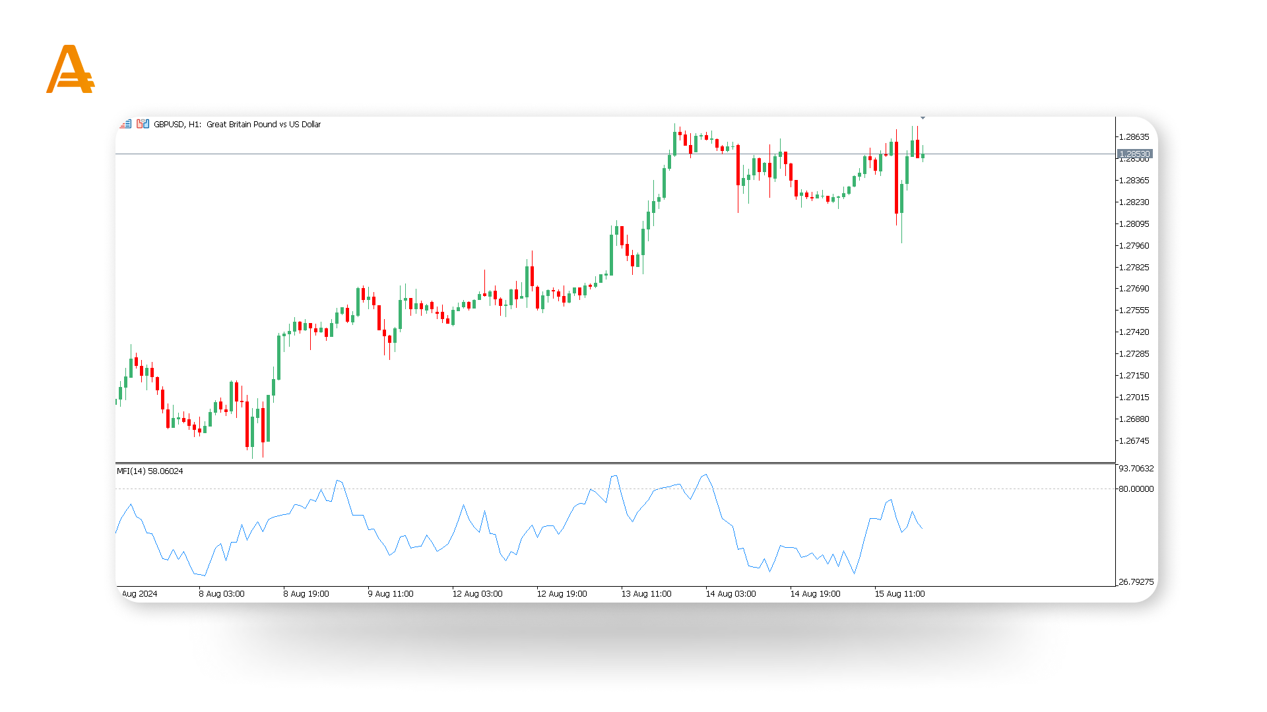1267x712 pixels.
Task: Click the 8 Aug 19:00 time label
Action: click(x=306, y=593)
